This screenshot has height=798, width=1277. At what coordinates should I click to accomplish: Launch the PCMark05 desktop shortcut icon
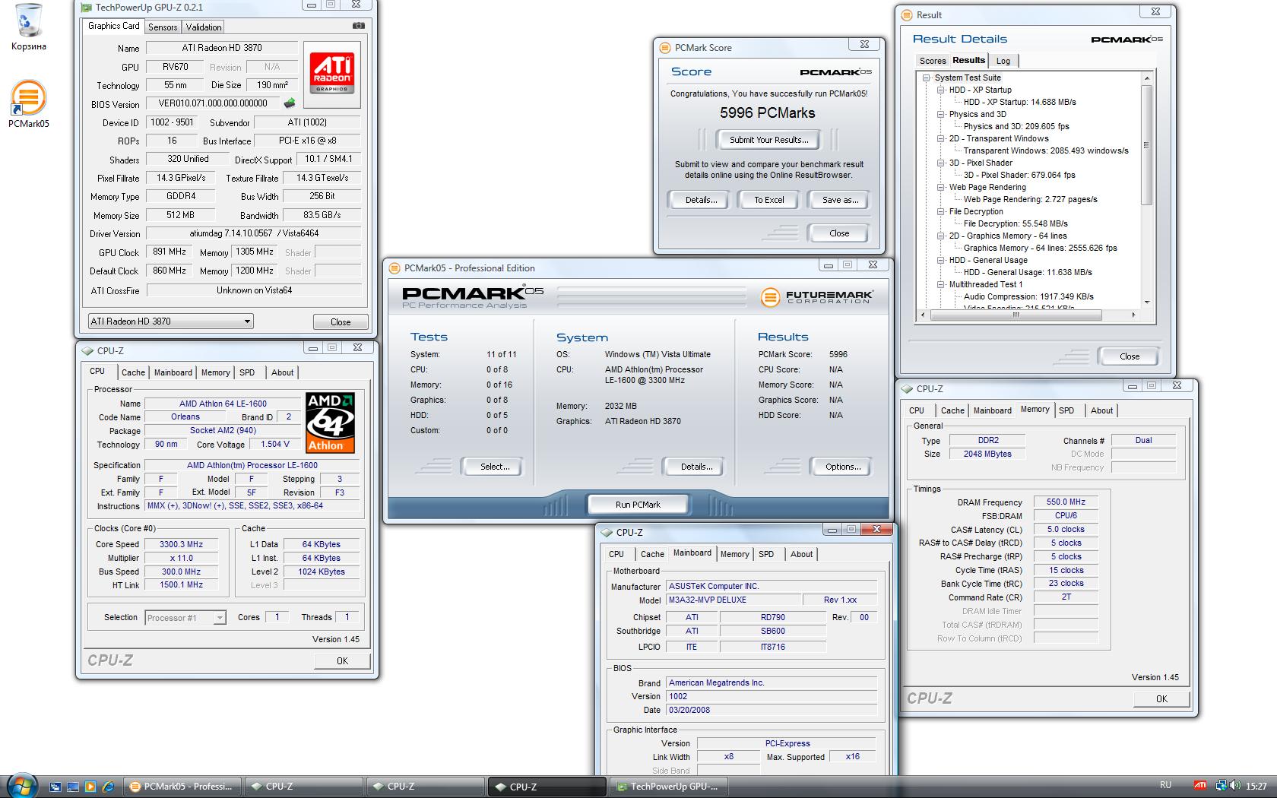28,104
